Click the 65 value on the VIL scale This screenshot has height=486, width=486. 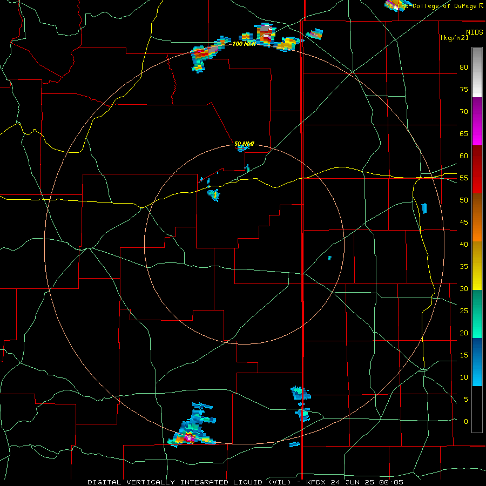(464, 133)
